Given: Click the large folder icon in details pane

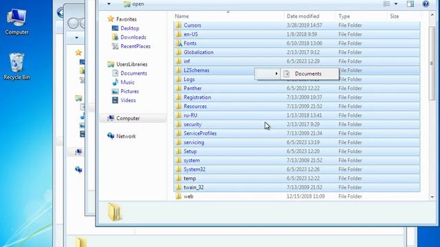Looking at the screenshot, I should click(x=115, y=212).
